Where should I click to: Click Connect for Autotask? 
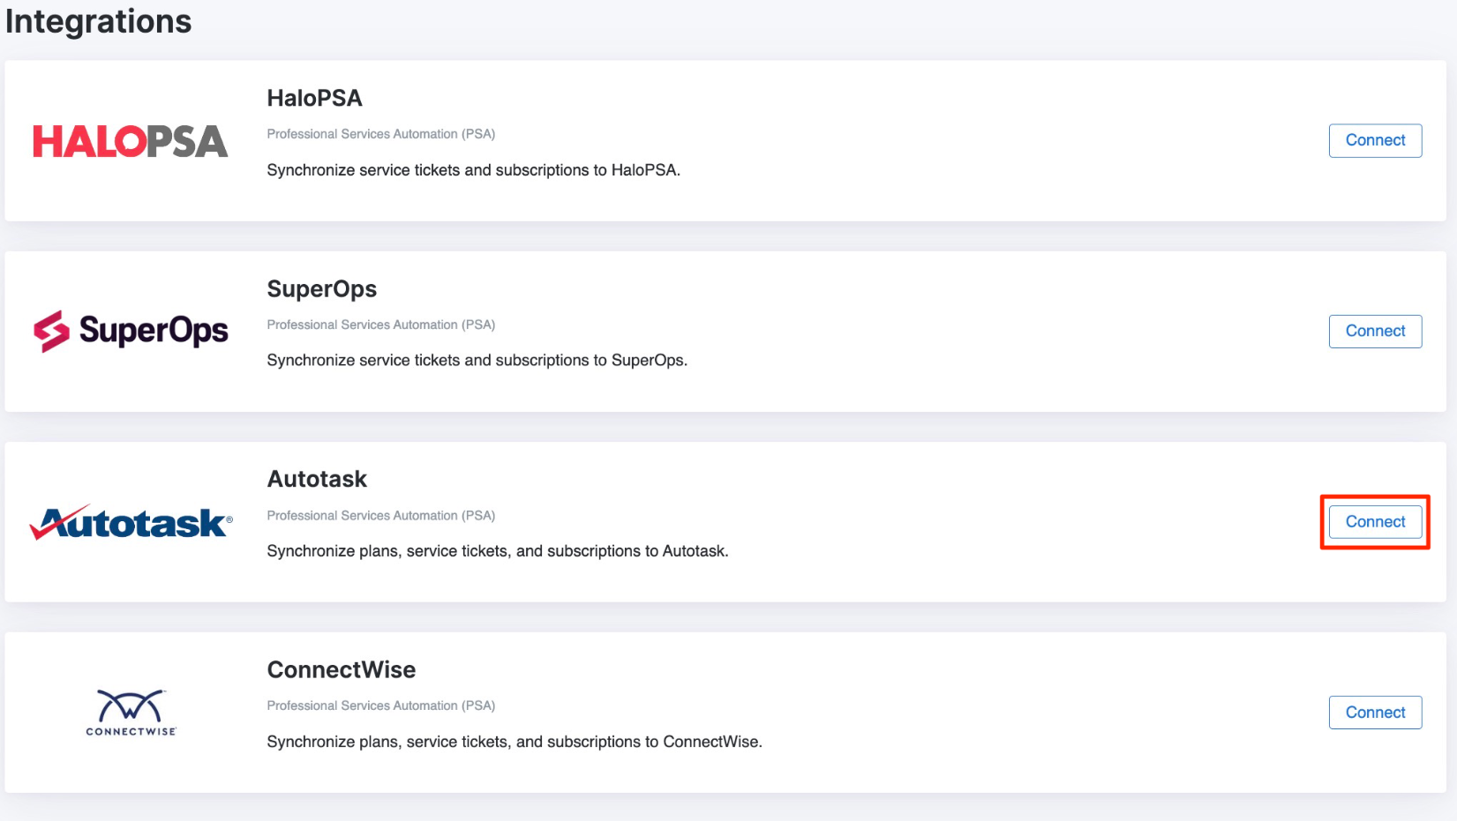tap(1375, 521)
